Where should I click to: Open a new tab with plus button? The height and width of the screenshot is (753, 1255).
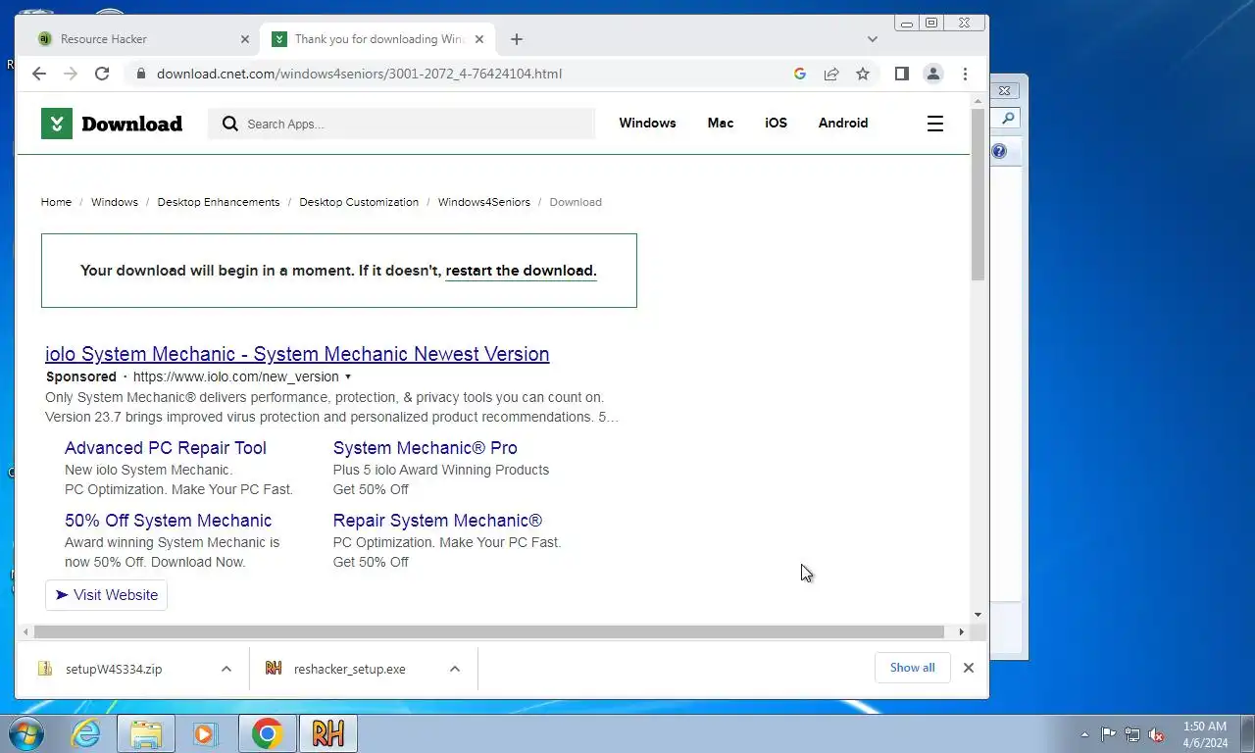[x=517, y=39]
